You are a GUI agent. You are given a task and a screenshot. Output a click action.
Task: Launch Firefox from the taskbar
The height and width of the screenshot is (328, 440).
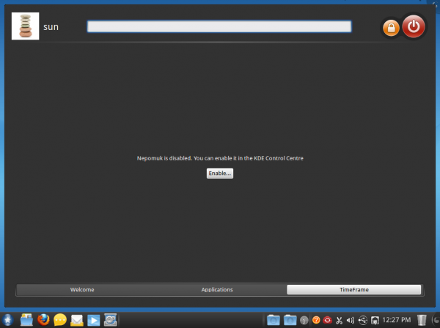(43, 320)
